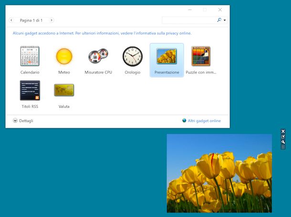Close the gadget gallery window

coord(220,10)
